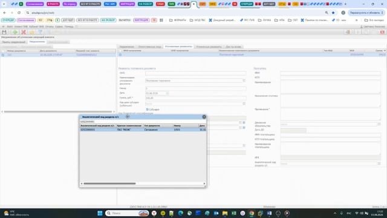This screenshot has width=387, height=218.
Task: Open document name dropdown 'Платежное поручение'
Action: (244, 81)
